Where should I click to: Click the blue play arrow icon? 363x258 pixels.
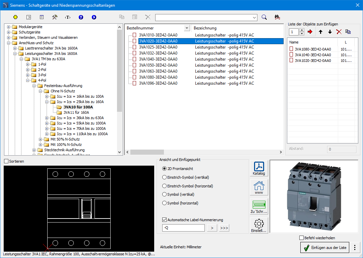click(94, 17)
